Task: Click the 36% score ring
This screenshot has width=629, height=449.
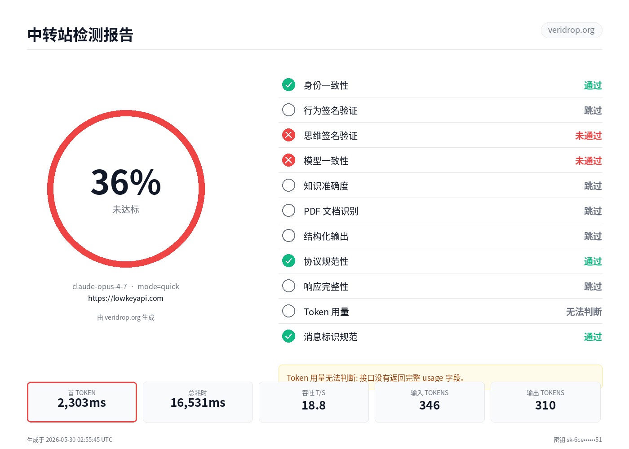Action: coord(126,189)
